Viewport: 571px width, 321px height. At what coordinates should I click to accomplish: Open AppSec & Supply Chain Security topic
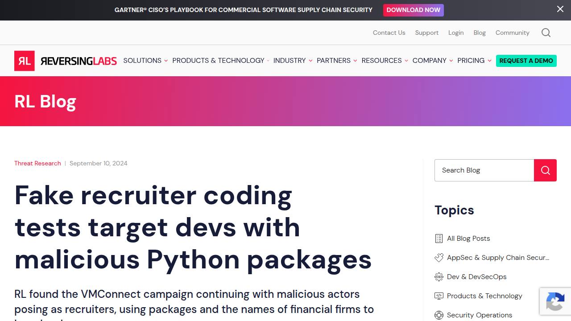pos(498,258)
